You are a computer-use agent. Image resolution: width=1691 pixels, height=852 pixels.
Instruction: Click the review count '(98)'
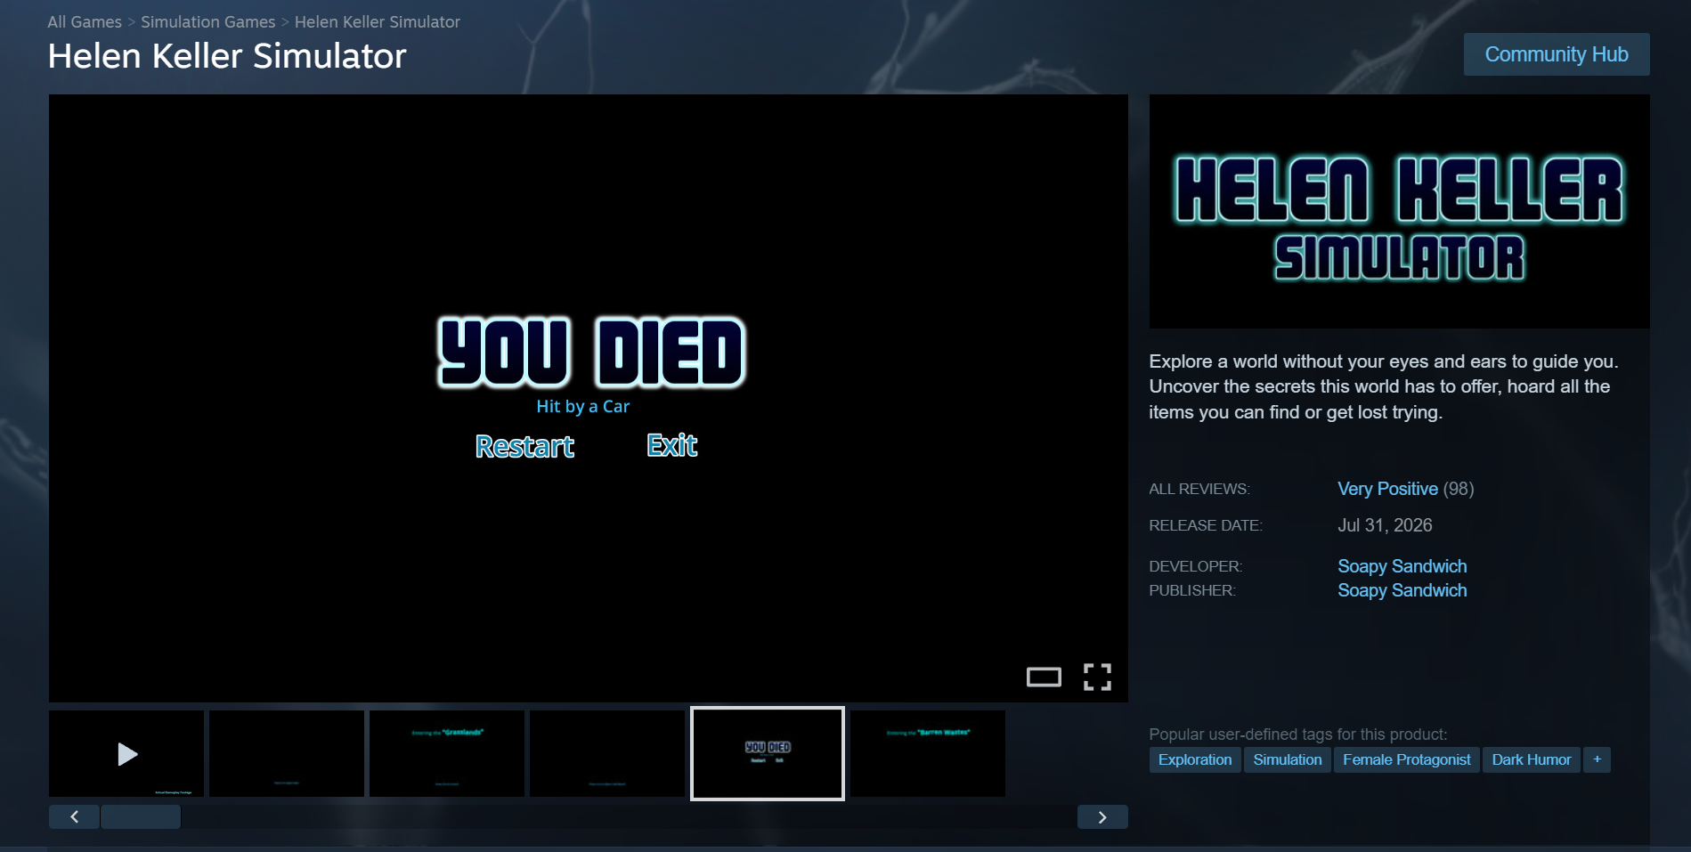point(1459,489)
